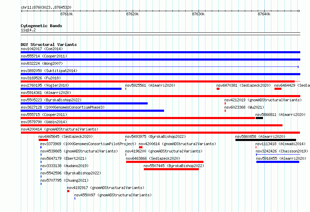
Task: Click the esv2760195 (Vogler2010) blue bar
Action: pos(71,89)
